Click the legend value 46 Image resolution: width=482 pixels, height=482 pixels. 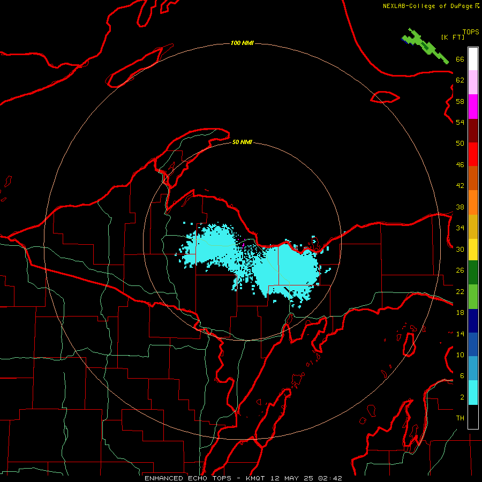click(x=460, y=164)
